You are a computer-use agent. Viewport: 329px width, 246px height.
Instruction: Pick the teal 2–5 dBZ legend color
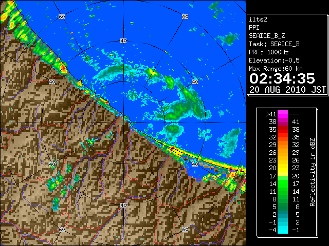coord(283,214)
